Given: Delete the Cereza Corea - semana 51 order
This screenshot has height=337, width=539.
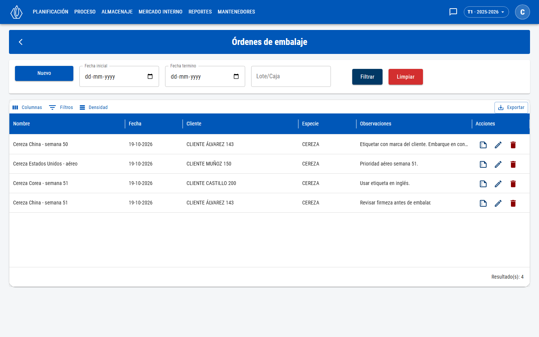Looking at the screenshot, I should (513, 184).
